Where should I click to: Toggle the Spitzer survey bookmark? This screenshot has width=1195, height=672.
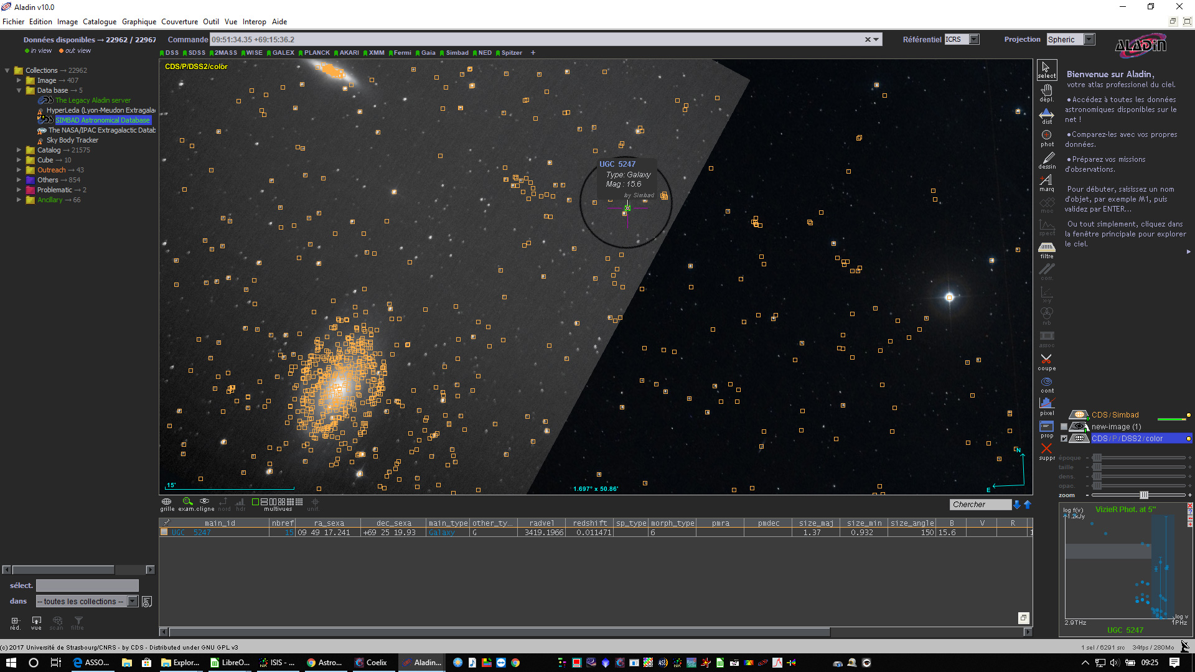[509, 53]
